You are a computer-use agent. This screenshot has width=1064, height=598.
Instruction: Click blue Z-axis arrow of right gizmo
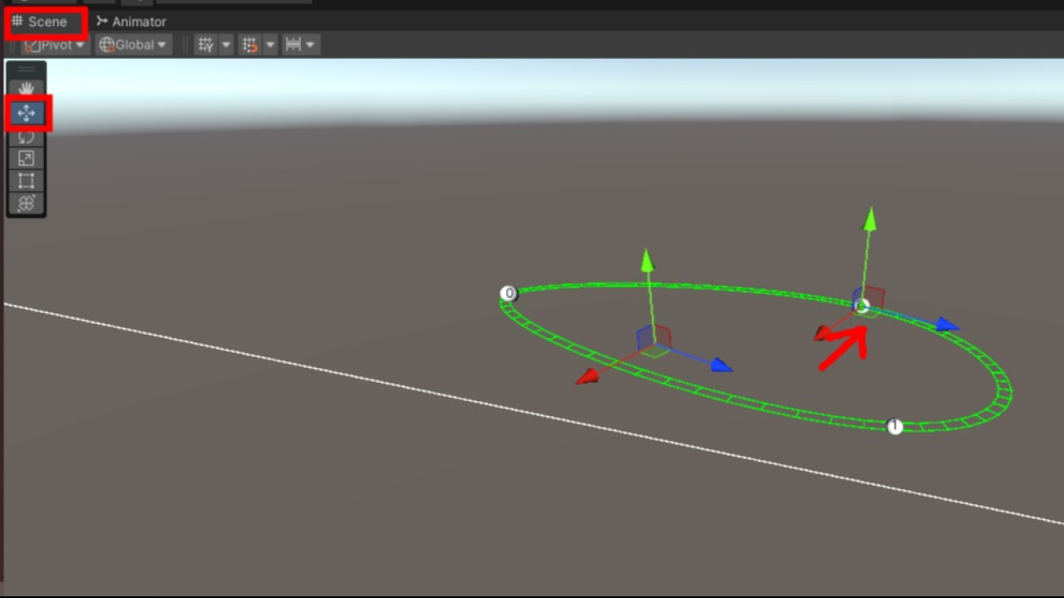pyautogui.click(x=948, y=325)
